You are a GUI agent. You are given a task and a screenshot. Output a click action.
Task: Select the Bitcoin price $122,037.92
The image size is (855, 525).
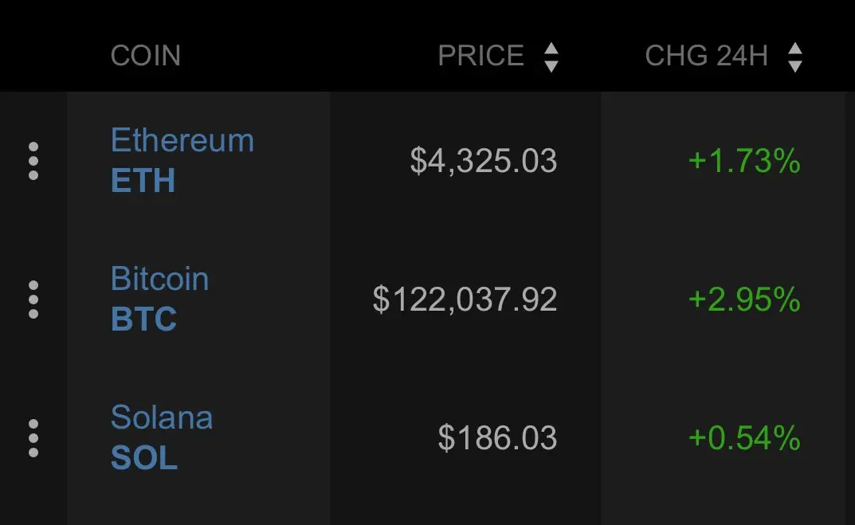click(x=465, y=300)
